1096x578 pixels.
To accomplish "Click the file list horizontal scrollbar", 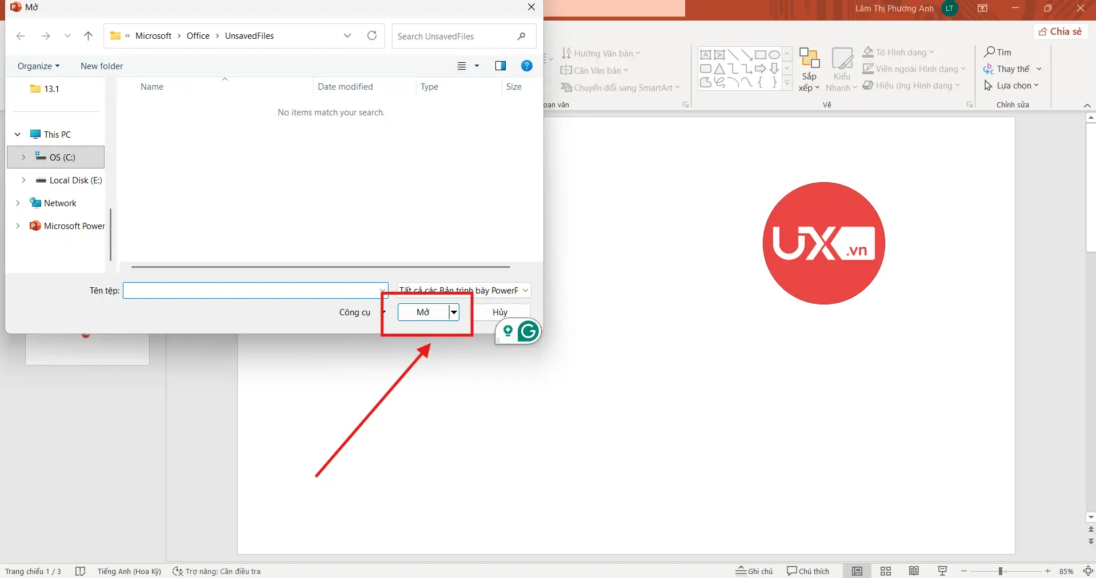I will tap(321, 267).
